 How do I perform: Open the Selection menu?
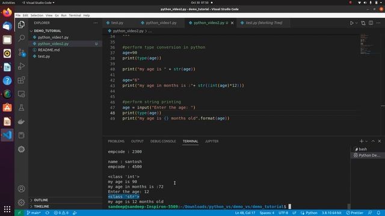[x=37, y=15]
